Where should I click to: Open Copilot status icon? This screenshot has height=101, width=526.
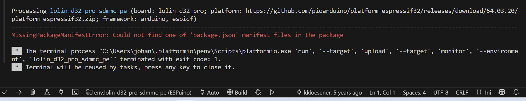coord(502,92)
